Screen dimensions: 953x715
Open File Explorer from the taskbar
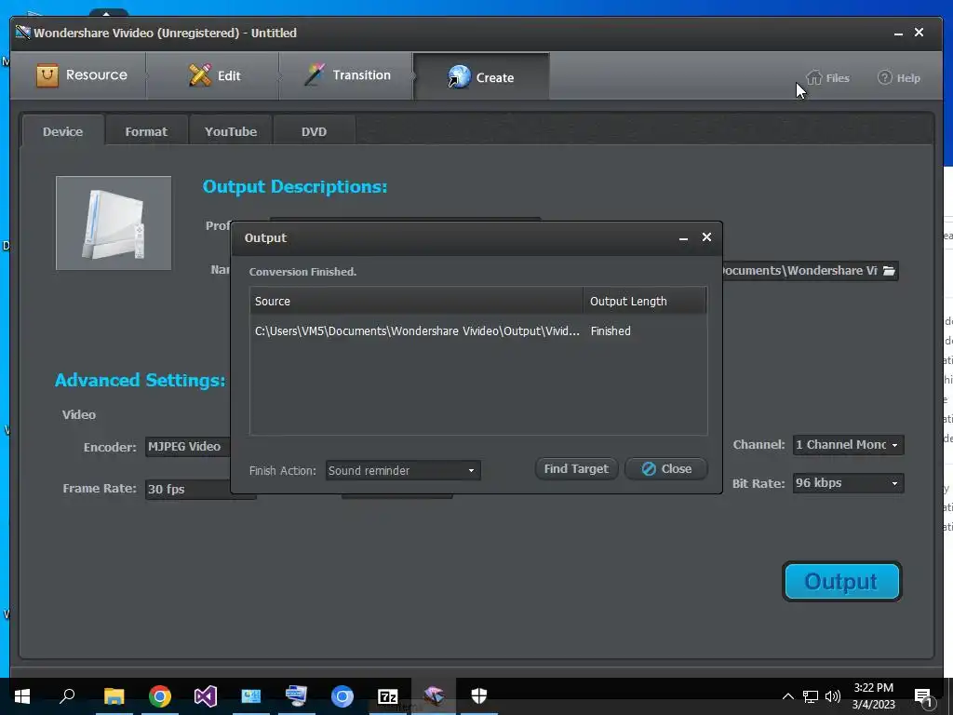click(x=114, y=696)
